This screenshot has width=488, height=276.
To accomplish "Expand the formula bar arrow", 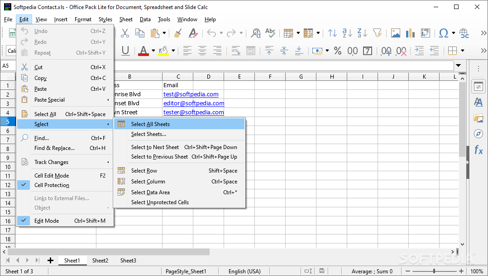I will click(x=459, y=66).
